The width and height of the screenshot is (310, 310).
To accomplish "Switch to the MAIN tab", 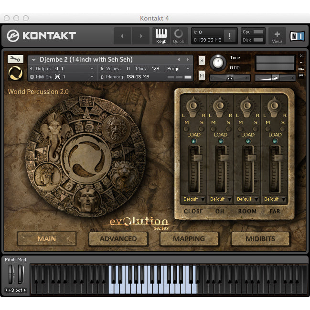I will coord(47,239).
